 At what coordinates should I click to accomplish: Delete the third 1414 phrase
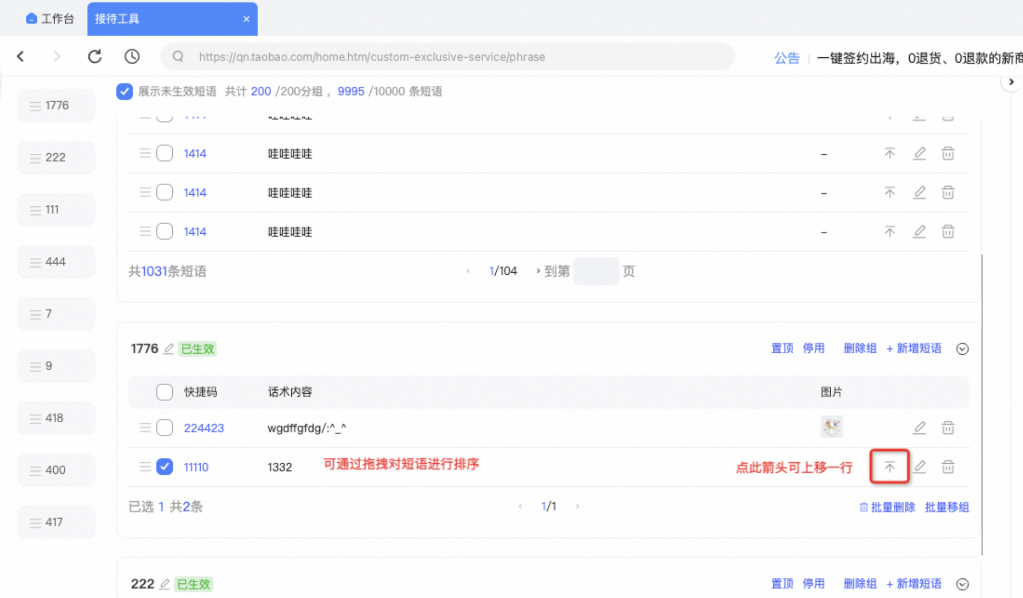click(948, 232)
